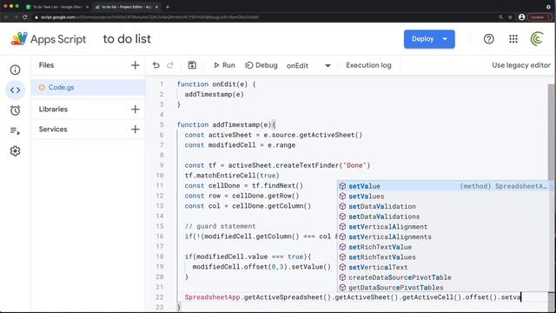The image size is (556, 313).
Task: Add a new file with Files plus icon
Action: pyautogui.click(x=136, y=65)
